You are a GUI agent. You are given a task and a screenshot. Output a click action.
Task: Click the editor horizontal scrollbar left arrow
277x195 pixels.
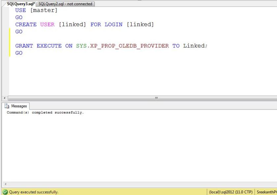[4, 98]
